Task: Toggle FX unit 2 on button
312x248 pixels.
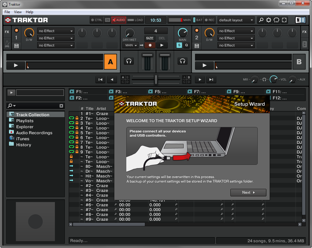Action: (197, 31)
